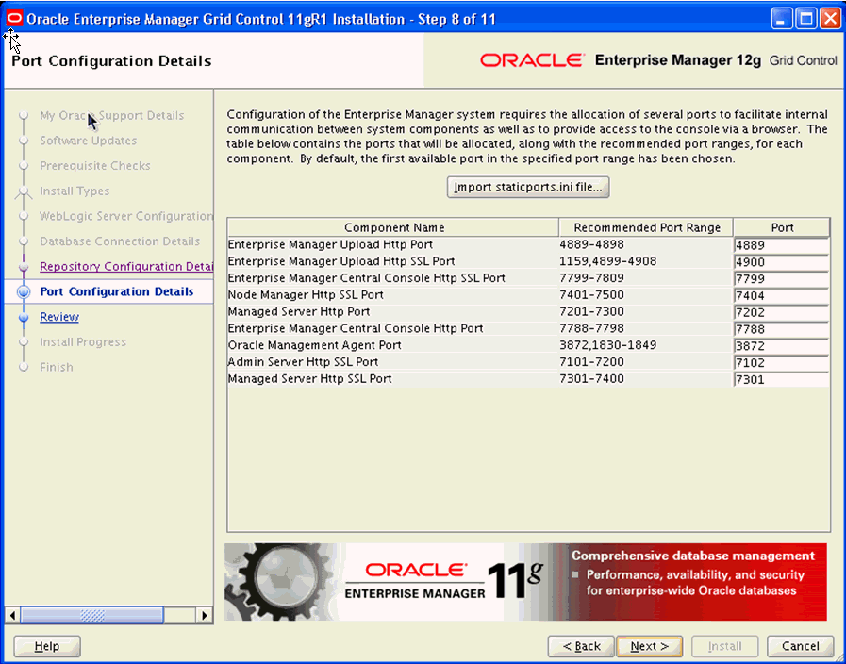Click the Review step bullet icon
The height and width of the screenshot is (664, 846).
point(24,317)
